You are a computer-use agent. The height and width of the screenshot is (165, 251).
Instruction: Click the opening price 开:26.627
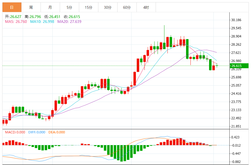(x=13, y=17)
